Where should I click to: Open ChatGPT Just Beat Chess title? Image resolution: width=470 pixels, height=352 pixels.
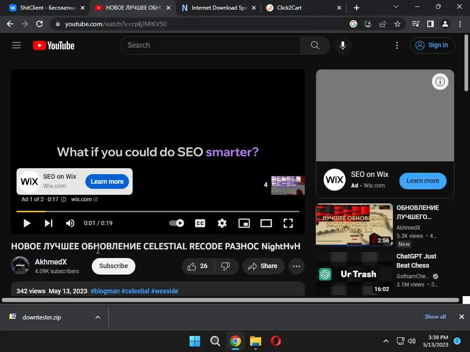point(416,261)
